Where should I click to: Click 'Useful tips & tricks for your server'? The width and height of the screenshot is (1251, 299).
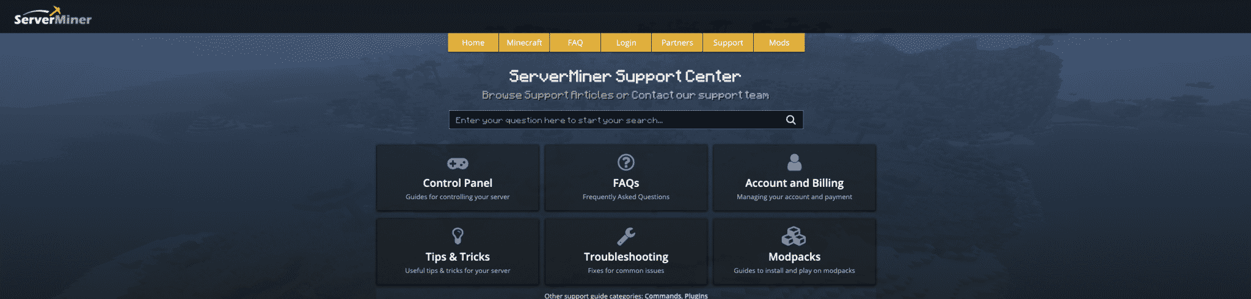point(458,270)
